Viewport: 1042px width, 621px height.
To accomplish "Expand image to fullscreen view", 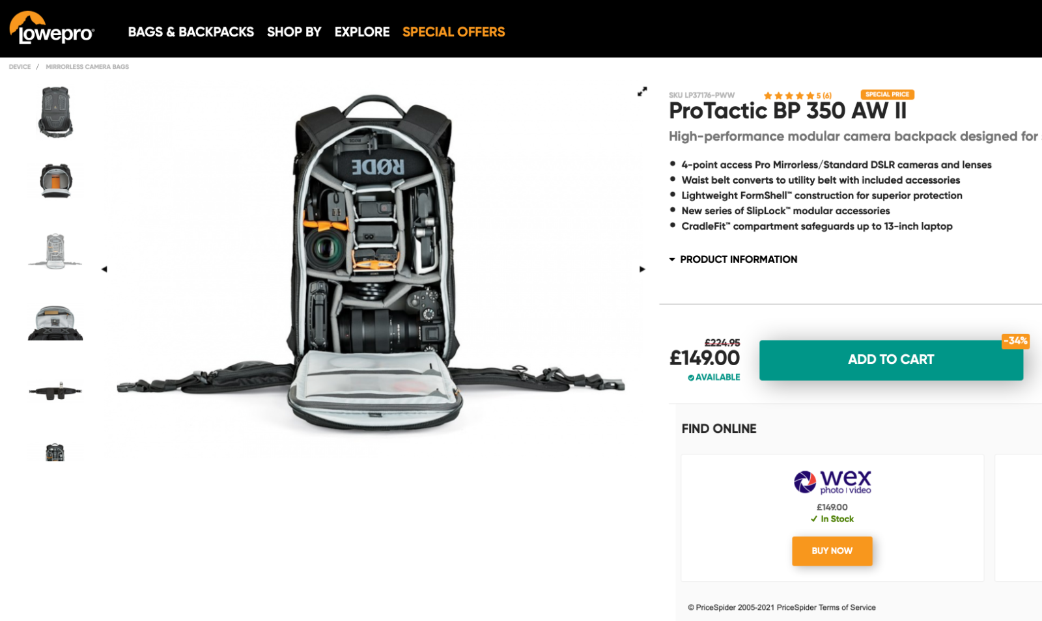I will 642,92.
